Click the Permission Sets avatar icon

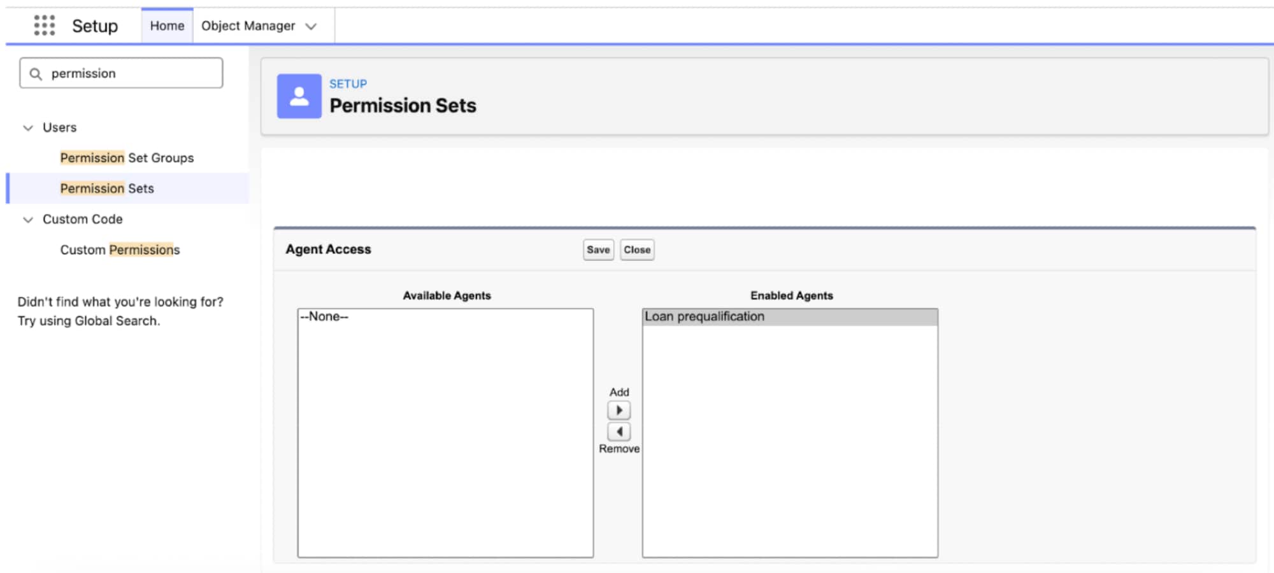(x=299, y=97)
